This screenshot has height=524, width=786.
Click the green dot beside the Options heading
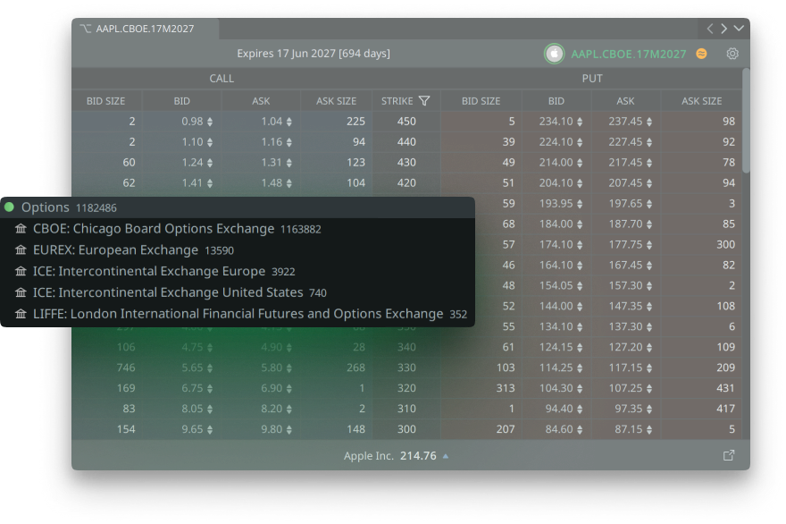point(9,207)
